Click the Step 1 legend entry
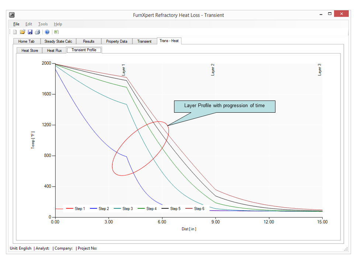 75,208
